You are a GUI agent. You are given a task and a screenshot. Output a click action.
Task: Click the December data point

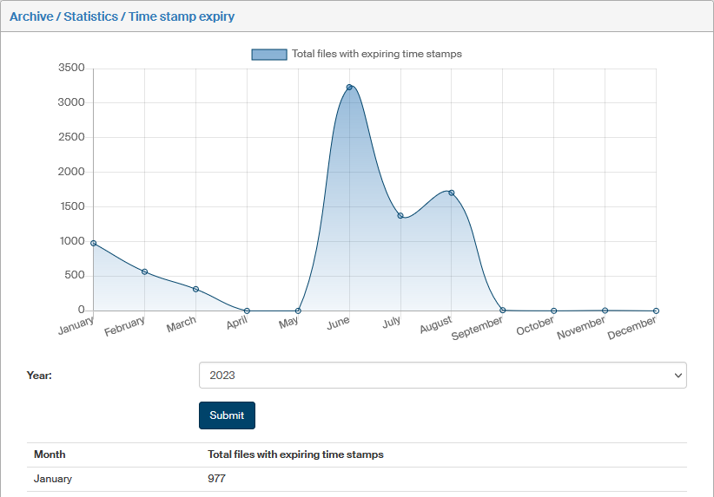pyautogui.click(x=656, y=311)
